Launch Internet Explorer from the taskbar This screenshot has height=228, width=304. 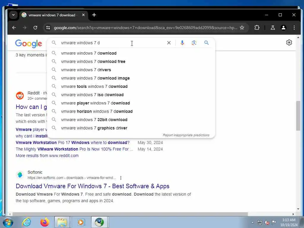[x=26, y=222]
